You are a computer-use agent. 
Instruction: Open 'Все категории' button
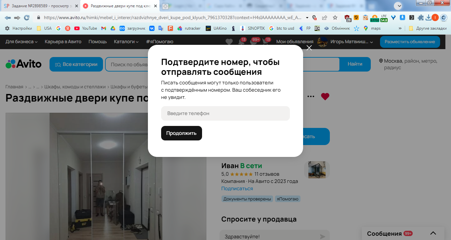tap(76, 64)
